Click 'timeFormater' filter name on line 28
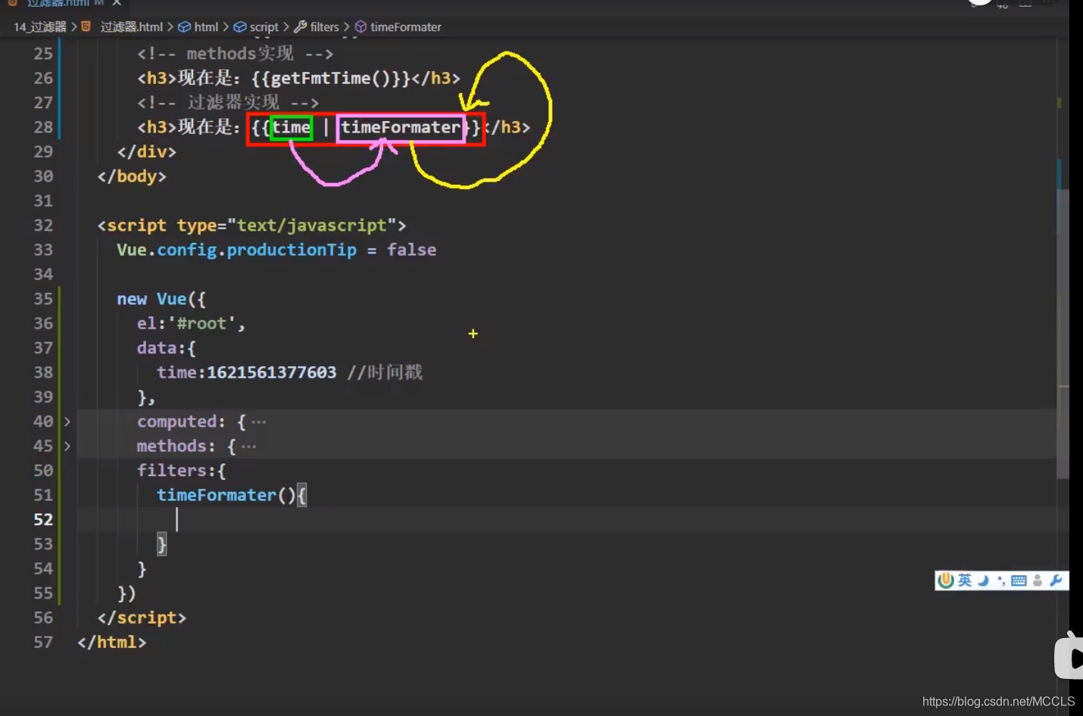1083x716 pixels. pos(401,127)
